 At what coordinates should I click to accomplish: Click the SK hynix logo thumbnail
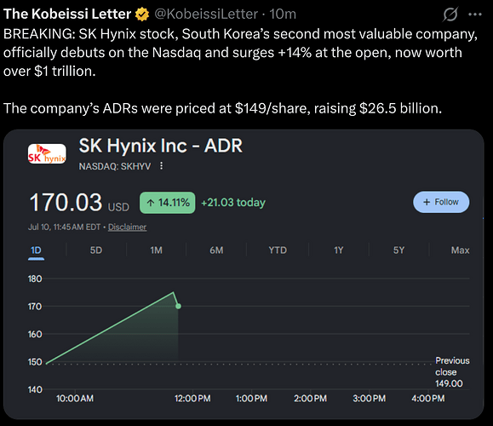point(47,154)
